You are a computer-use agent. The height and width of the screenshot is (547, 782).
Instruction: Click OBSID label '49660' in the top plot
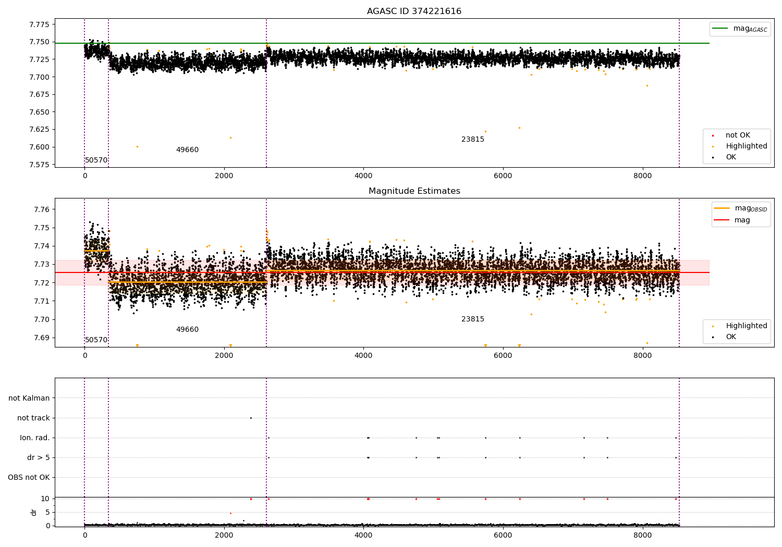(x=187, y=150)
